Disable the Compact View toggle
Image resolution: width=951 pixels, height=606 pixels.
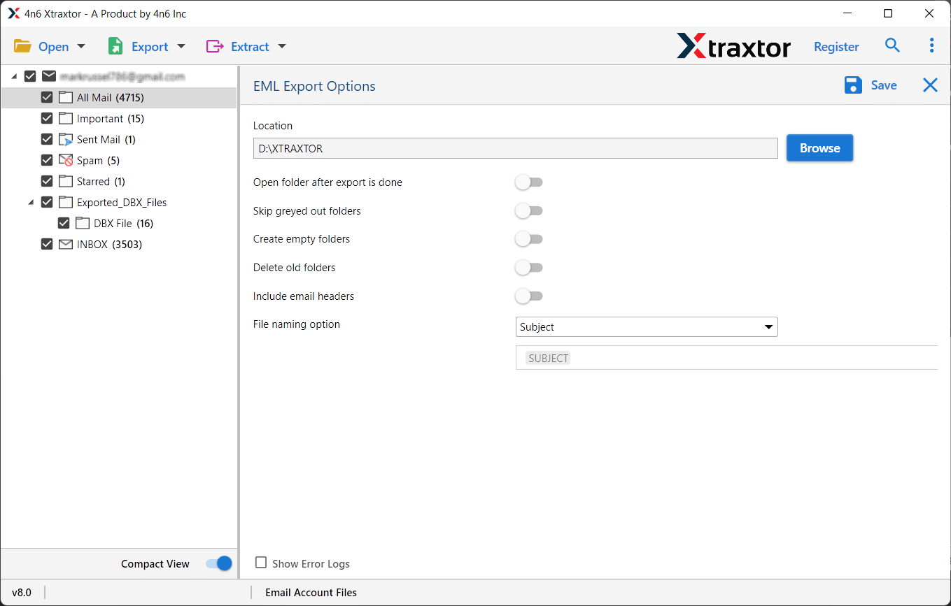click(x=219, y=563)
